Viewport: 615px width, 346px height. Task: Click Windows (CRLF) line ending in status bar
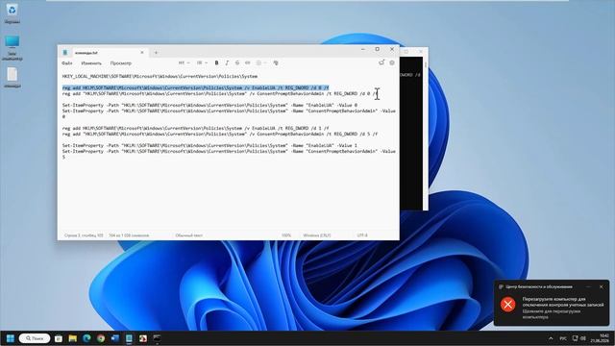click(317, 235)
